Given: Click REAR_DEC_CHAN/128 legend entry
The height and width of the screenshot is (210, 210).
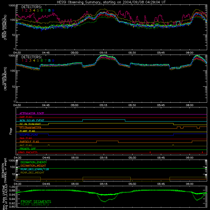Looking at the screenshot, I should click(35, 169).
